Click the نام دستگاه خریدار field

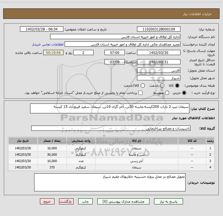pos(115,37)
